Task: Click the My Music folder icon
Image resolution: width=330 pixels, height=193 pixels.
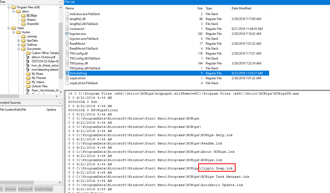Action: 28,74
